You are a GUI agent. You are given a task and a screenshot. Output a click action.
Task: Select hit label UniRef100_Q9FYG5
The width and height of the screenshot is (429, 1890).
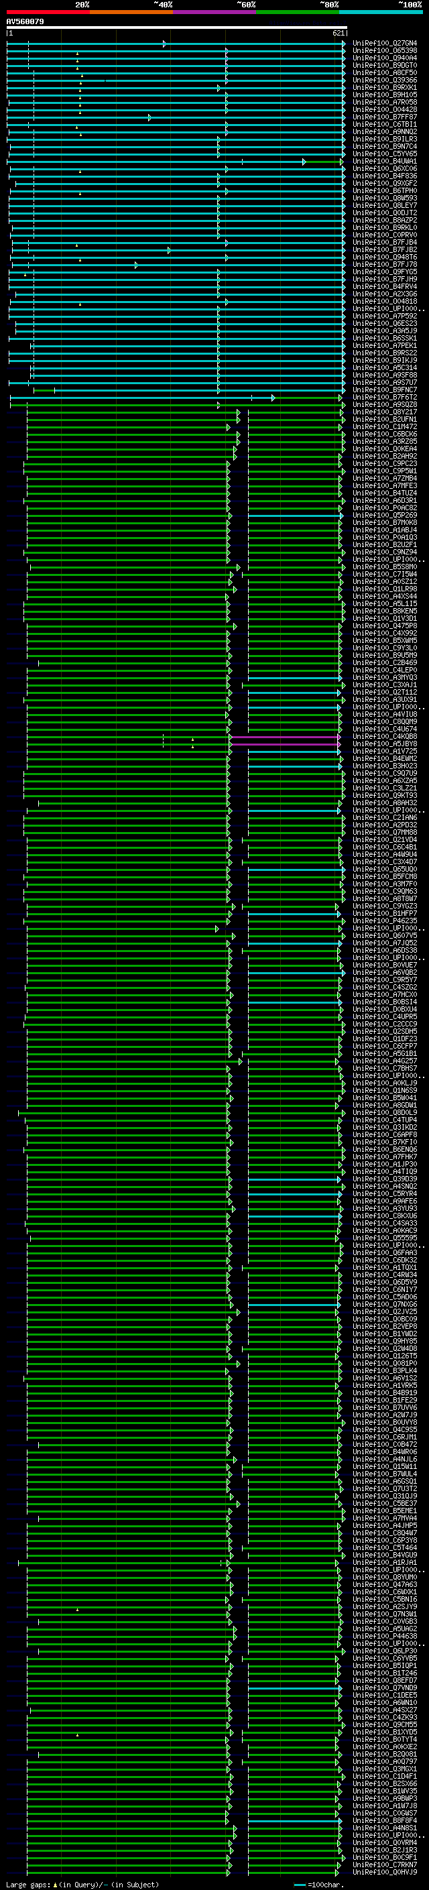tap(385, 272)
